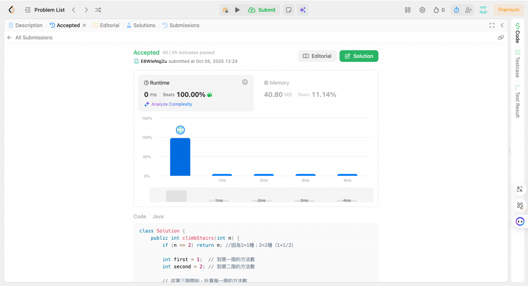
Task: Start the stopwatch timer icon
Action: click(x=456, y=10)
